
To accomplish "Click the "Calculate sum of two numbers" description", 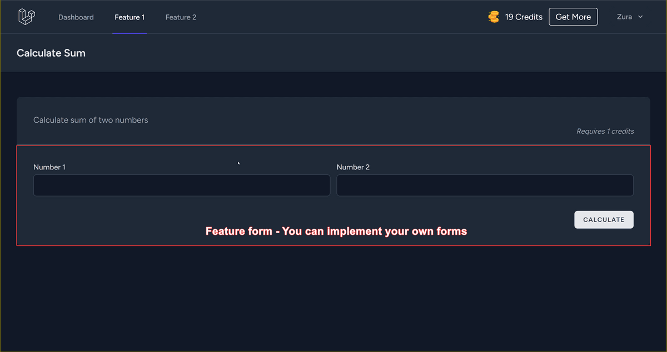I will (x=91, y=120).
